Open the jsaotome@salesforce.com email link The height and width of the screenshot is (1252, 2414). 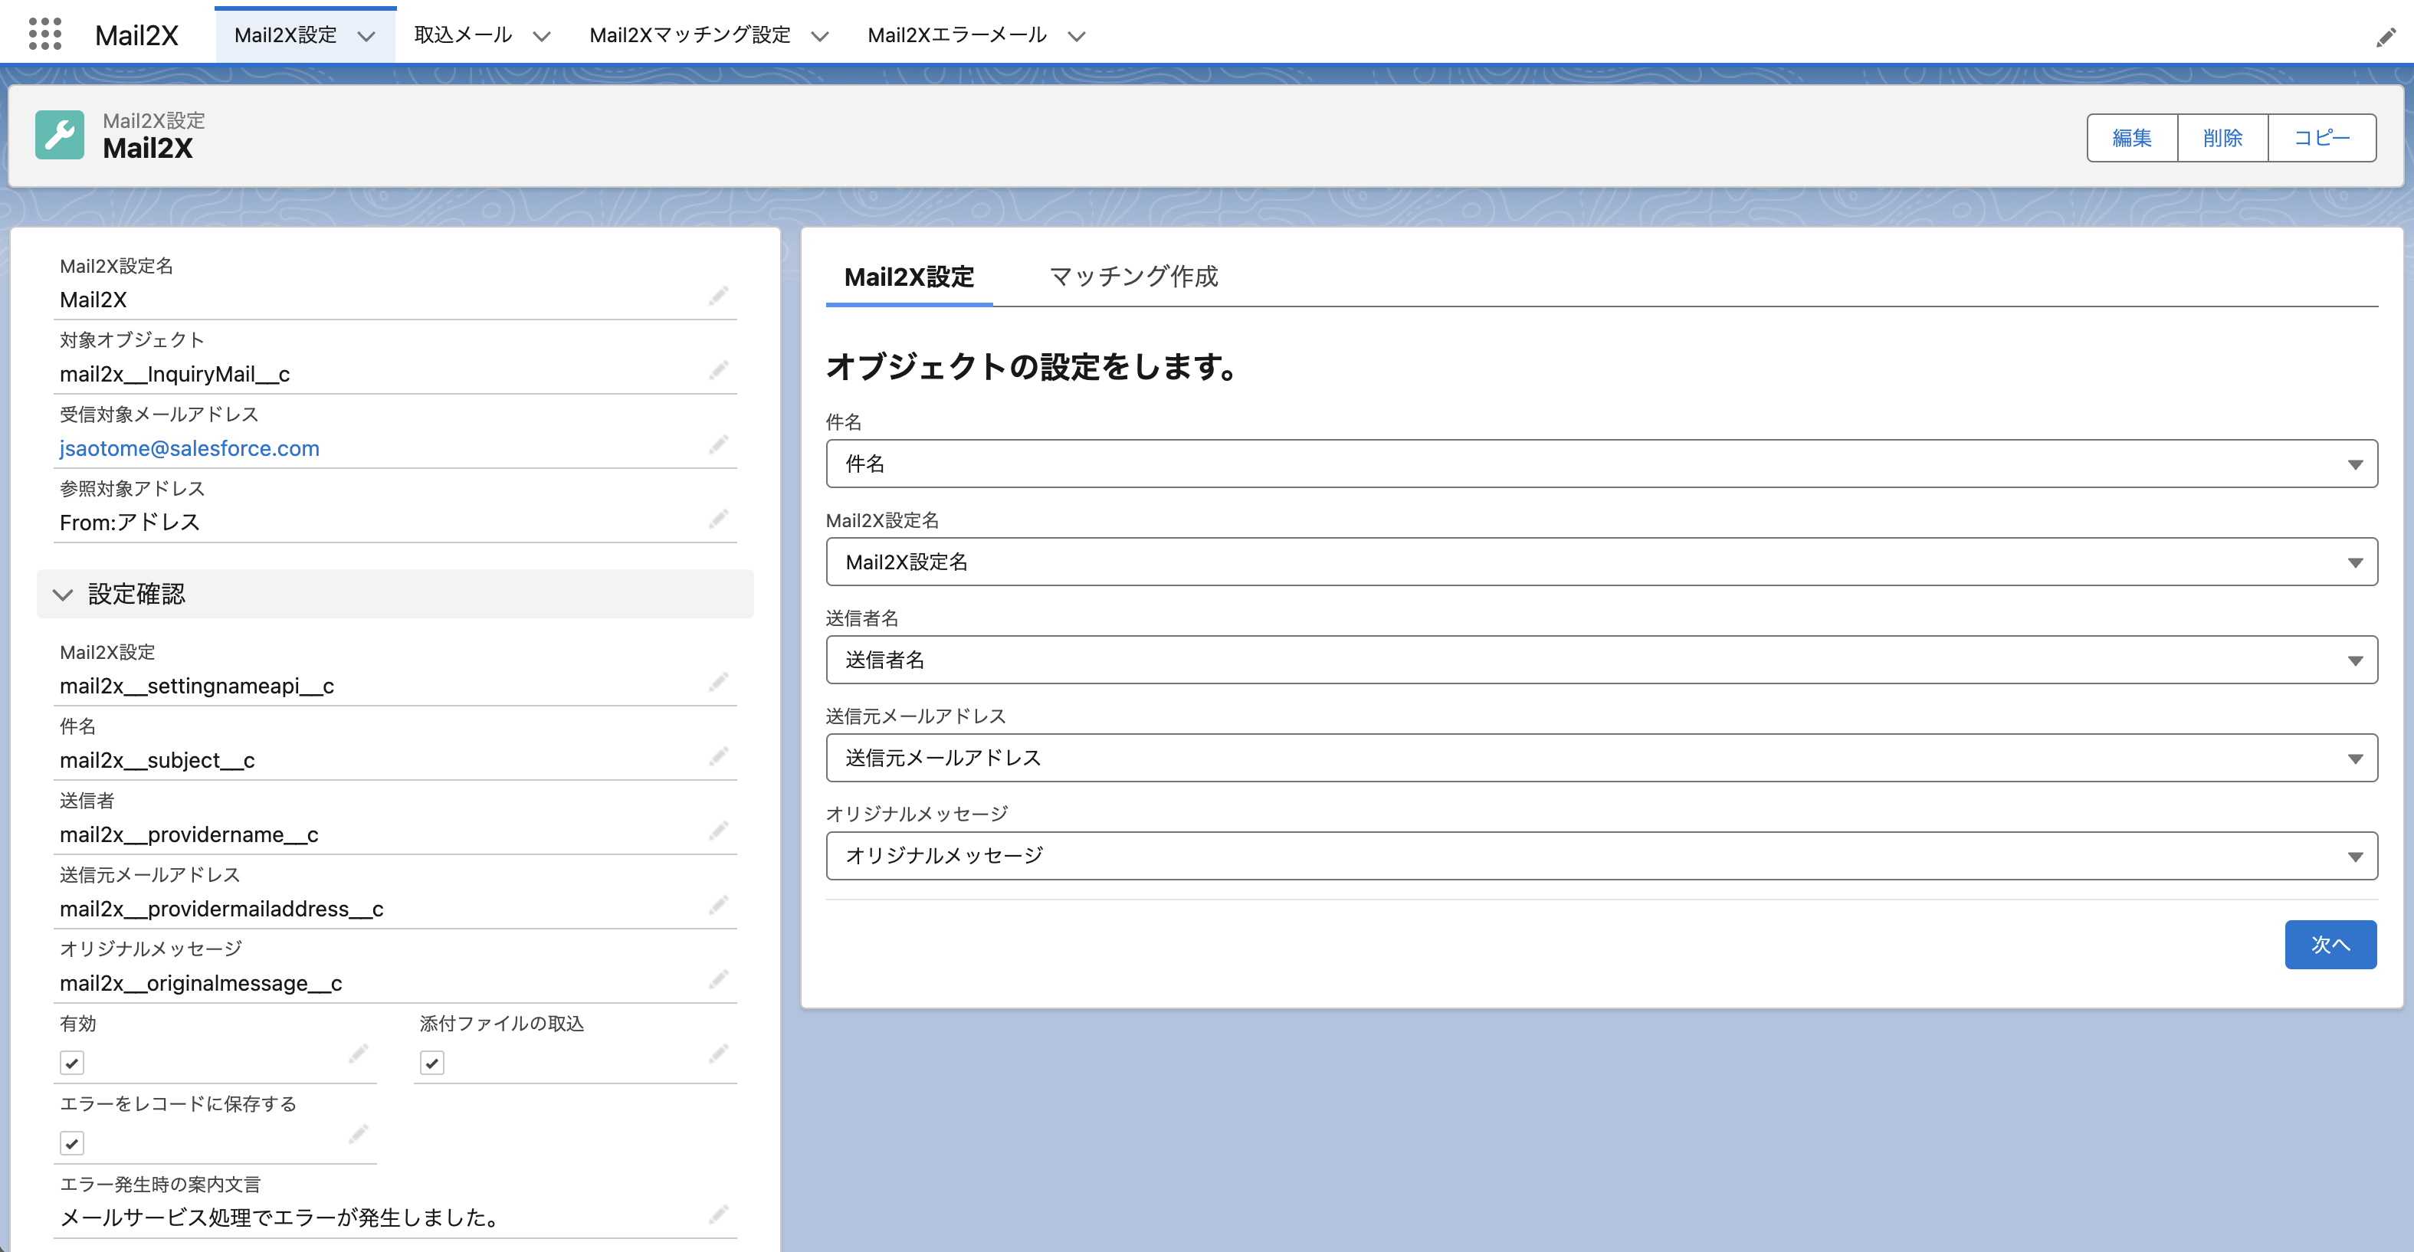coord(189,448)
